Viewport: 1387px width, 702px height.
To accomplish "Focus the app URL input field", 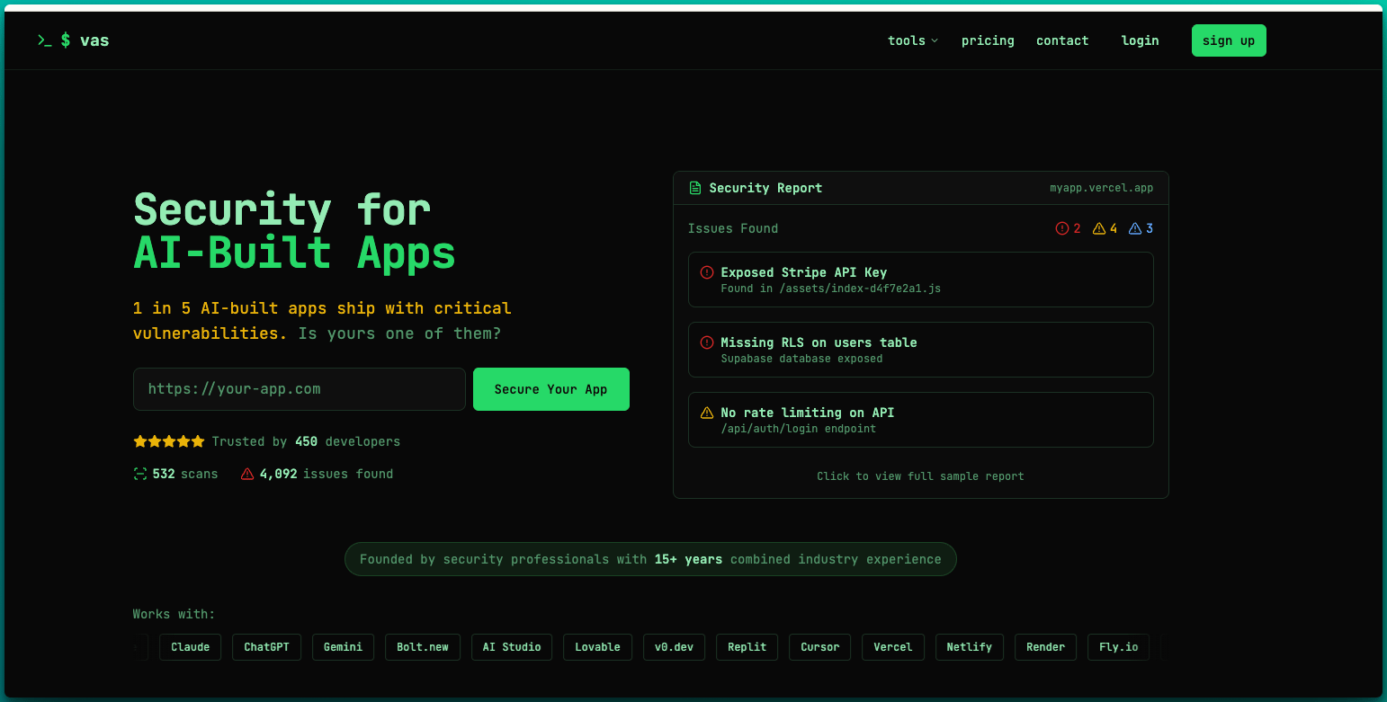I will pos(299,389).
